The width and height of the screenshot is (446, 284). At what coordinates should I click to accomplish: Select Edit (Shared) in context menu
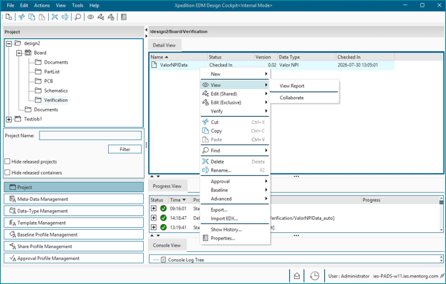pyautogui.click(x=235, y=93)
